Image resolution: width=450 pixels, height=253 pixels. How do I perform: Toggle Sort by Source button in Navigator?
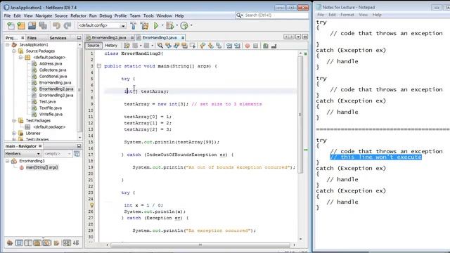pos(76,243)
